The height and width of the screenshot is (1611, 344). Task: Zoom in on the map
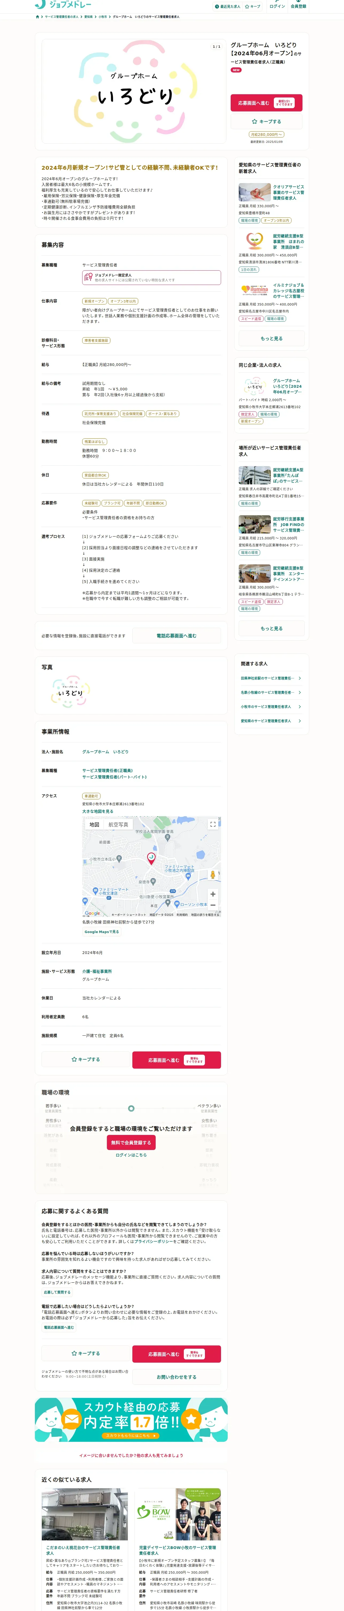click(213, 894)
